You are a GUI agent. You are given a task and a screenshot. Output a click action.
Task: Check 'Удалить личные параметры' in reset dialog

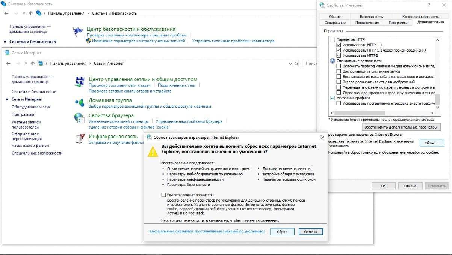[163, 195]
